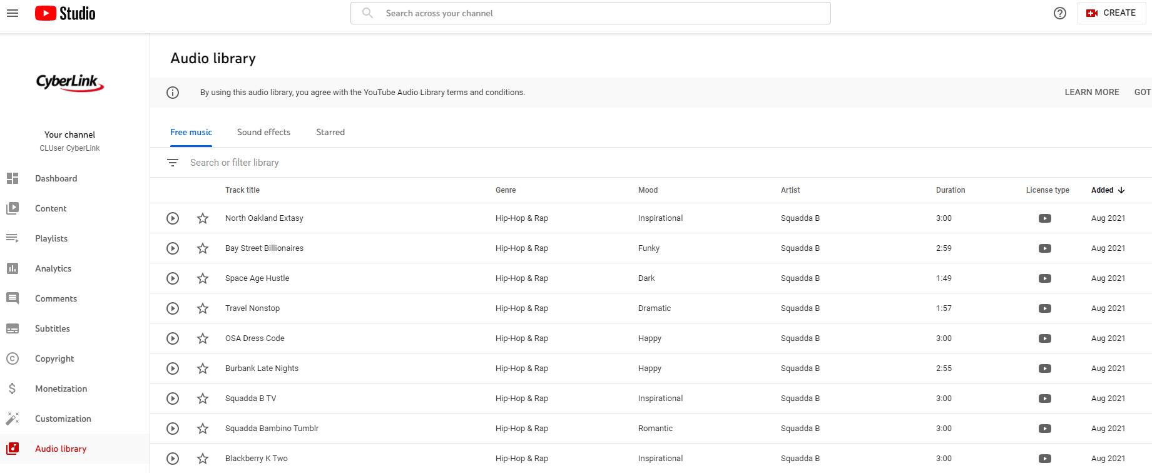
Task: Open the help question mark icon
Action: [1060, 13]
